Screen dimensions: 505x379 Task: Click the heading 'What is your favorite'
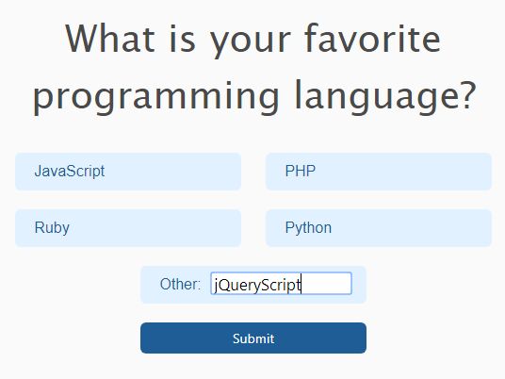(x=253, y=40)
